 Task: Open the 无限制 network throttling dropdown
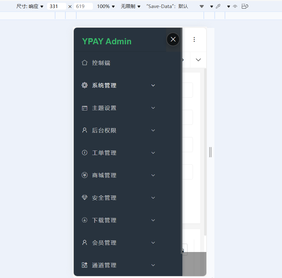[x=130, y=6]
